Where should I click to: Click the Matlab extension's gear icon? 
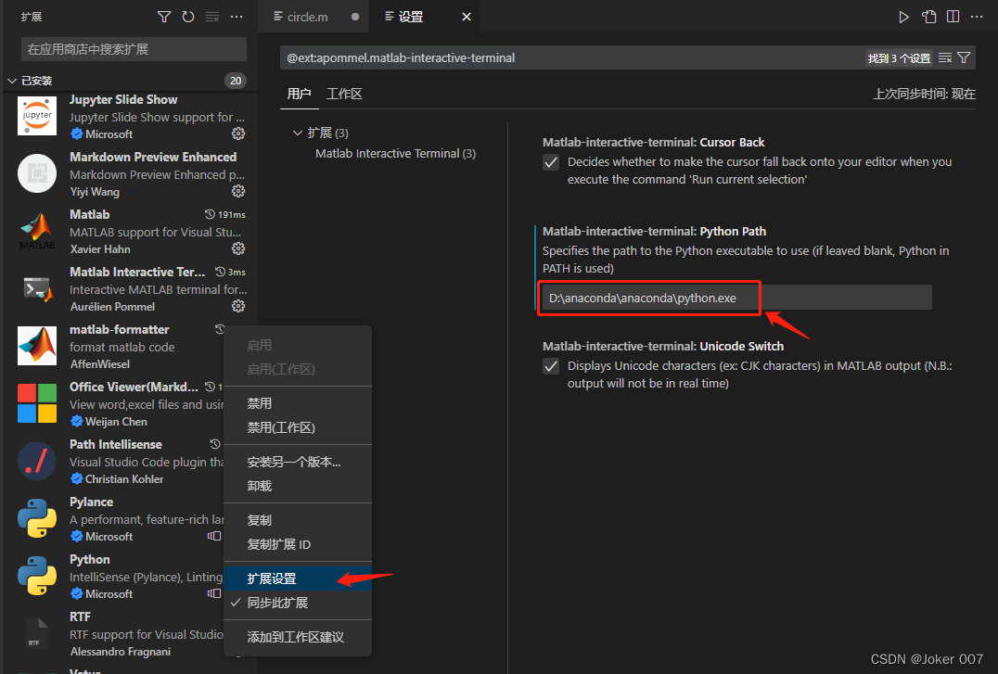click(238, 248)
